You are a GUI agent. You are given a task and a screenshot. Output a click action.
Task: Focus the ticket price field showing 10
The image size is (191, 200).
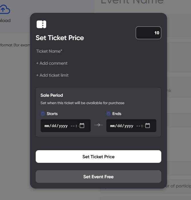pos(148,33)
